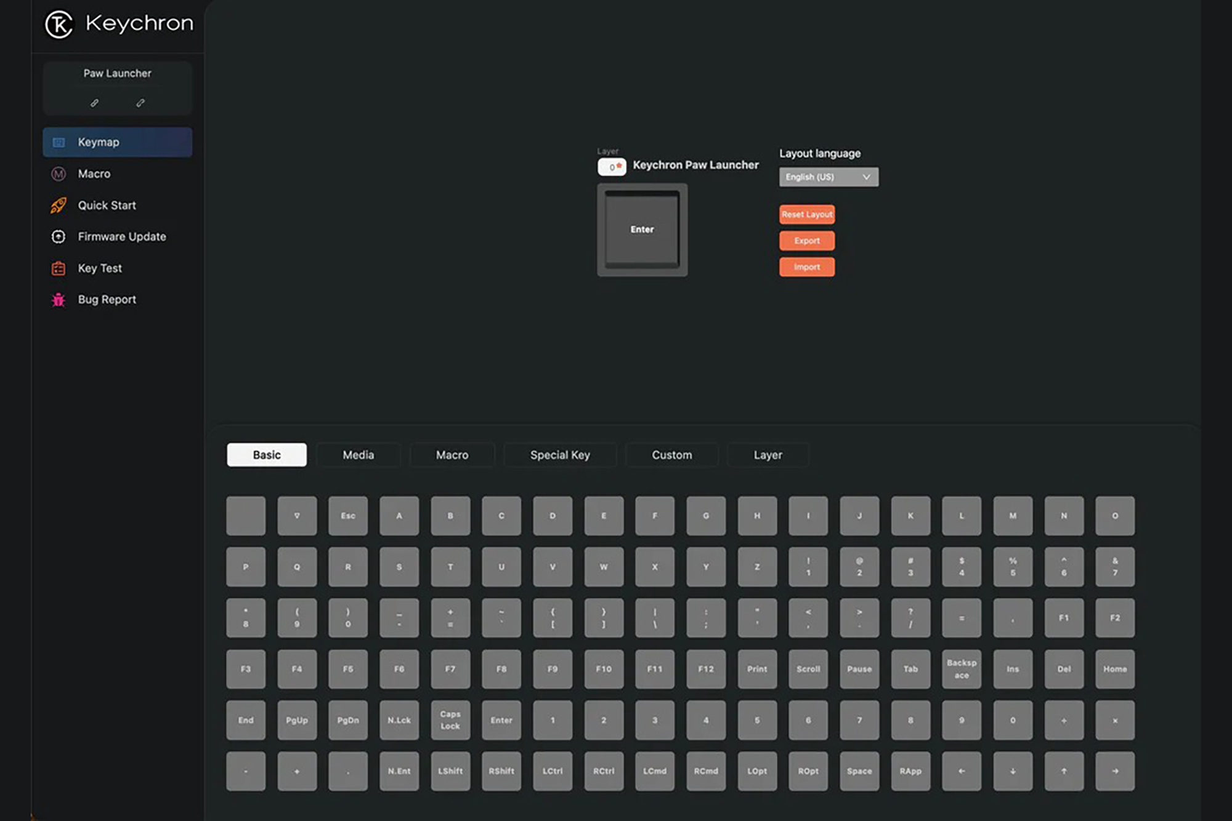This screenshot has width=1232, height=821.
Task: Click the pink Bug Report icon
Action: [x=59, y=300]
